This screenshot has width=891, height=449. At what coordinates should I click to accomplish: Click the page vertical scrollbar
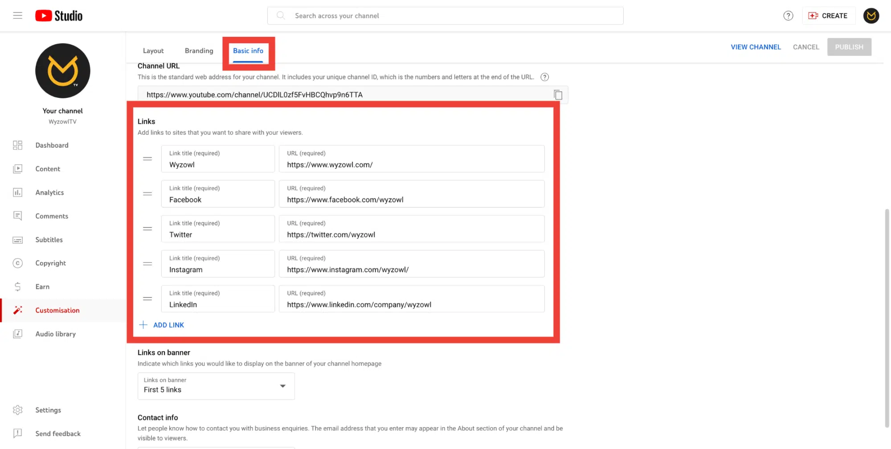887,318
